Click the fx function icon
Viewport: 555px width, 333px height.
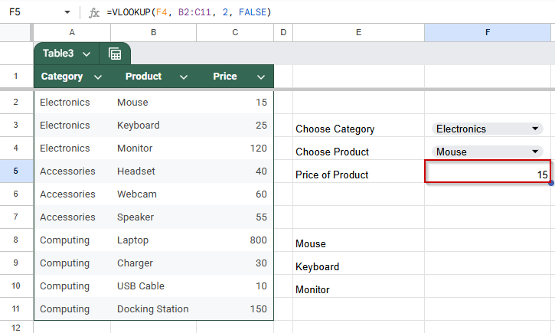tap(94, 13)
